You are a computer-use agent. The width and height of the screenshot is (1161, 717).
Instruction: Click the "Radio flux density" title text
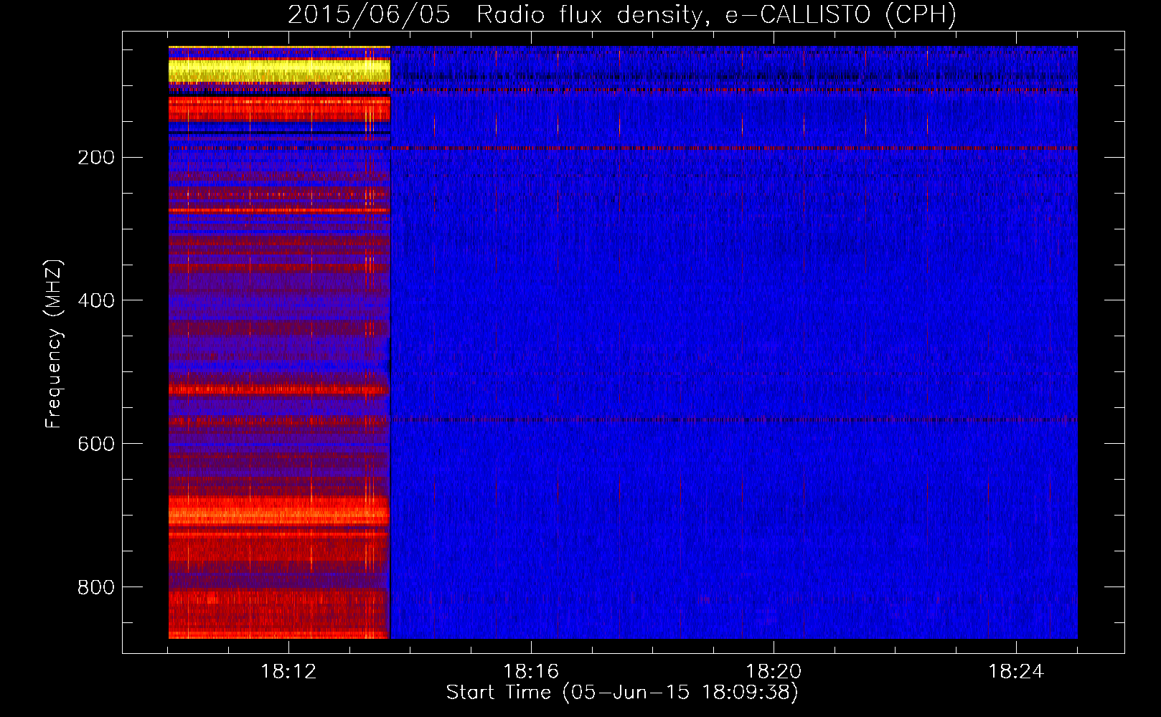[x=588, y=15]
